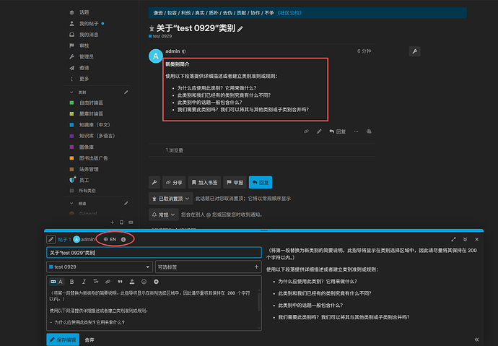Select the blue 知識庫（中文）category swatch
The height and width of the screenshot is (346, 498).
pos(71,125)
